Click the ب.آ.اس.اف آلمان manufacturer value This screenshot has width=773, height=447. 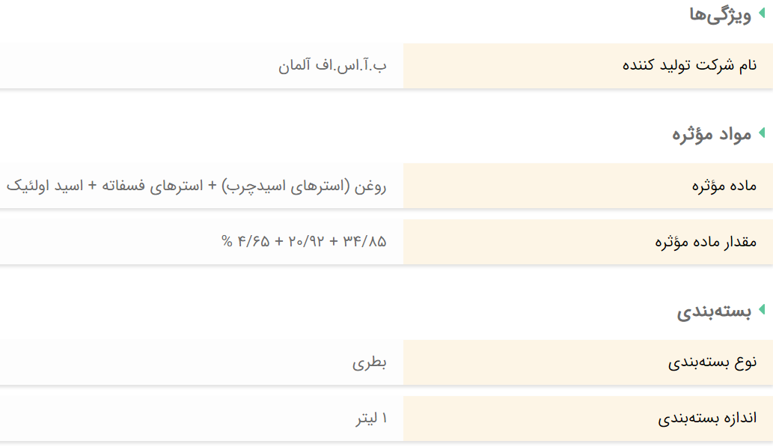(x=334, y=65)
